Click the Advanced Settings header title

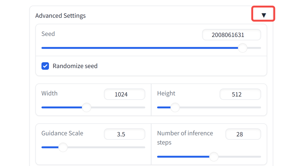tap(60, 16)
